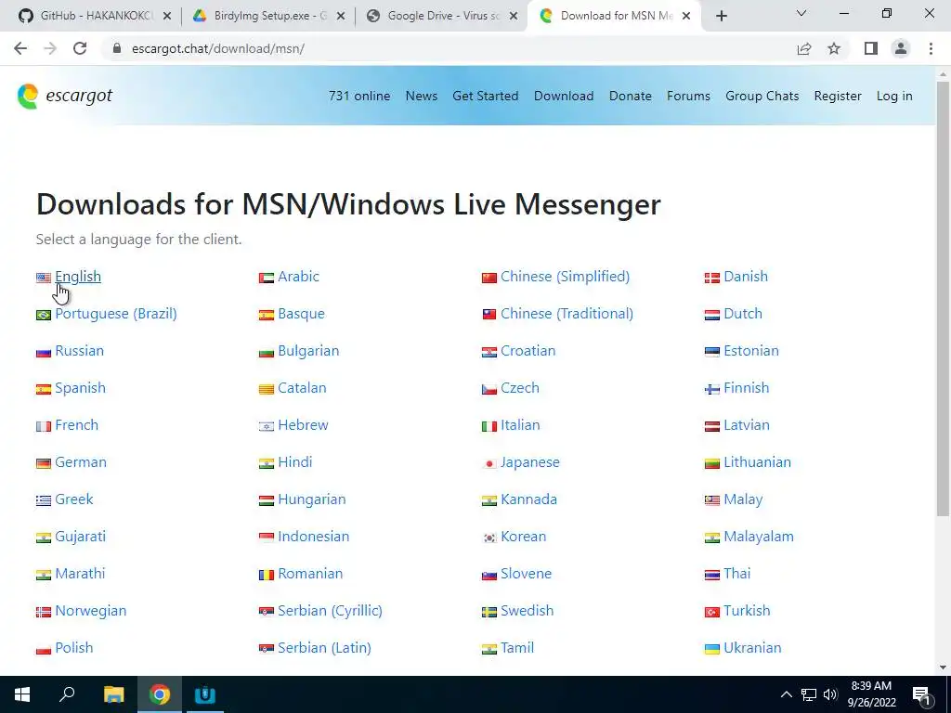Click the network icon in system tray
The height and width of the screenshot is (713, 951).
tap(809, 694)
